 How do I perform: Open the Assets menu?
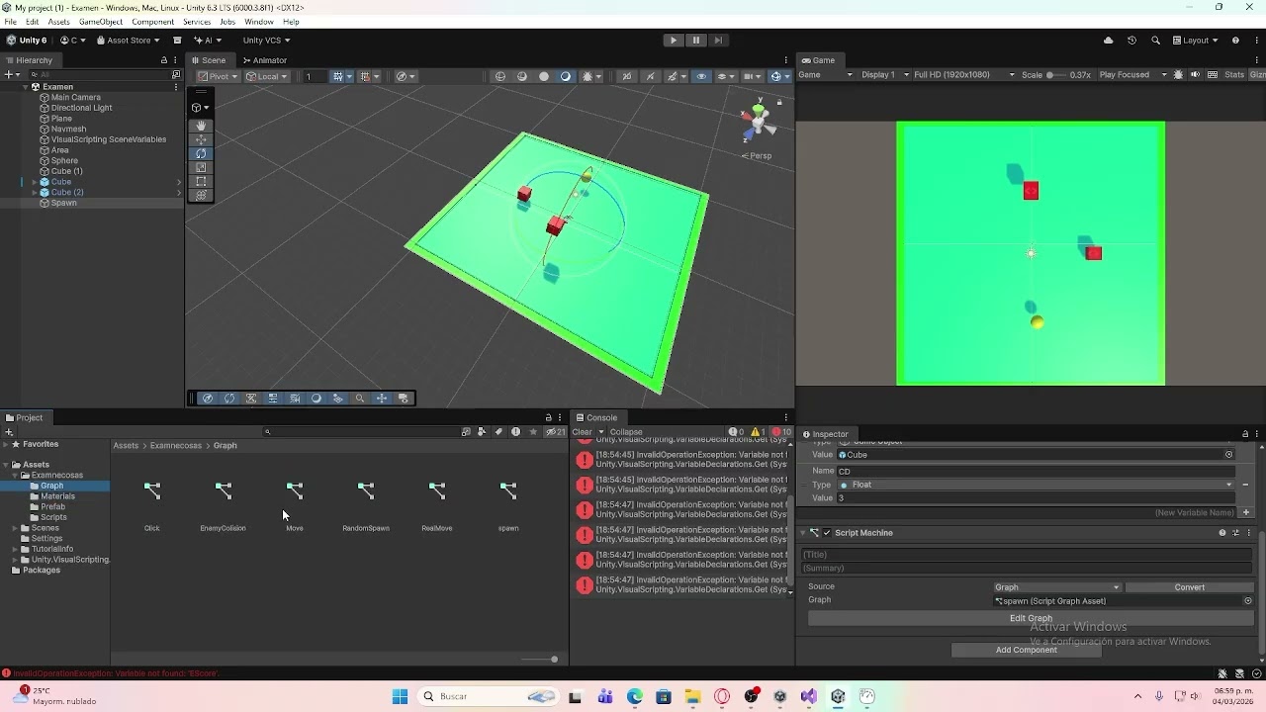click(59, 22)
